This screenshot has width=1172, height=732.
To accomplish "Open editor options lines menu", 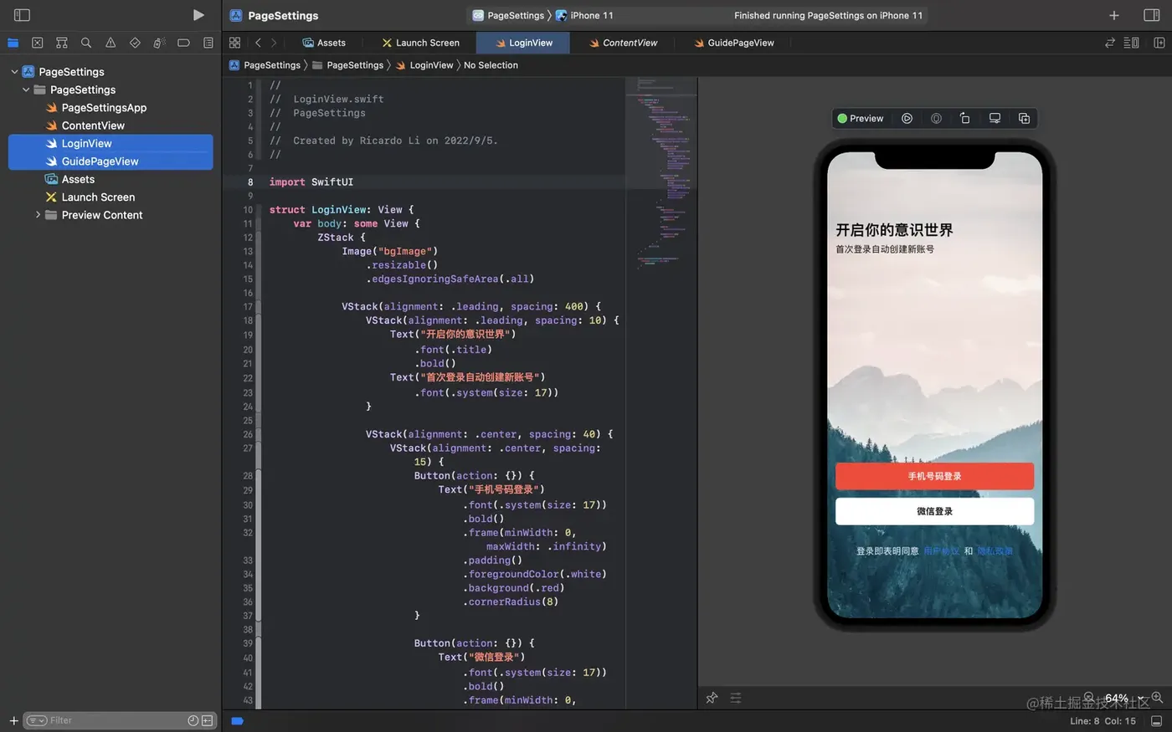I will 1131,43.
